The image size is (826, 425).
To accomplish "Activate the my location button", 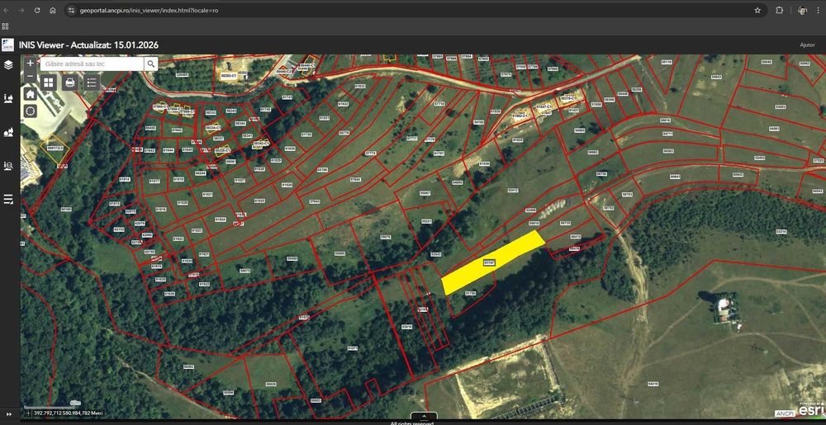I will (30, 111).
